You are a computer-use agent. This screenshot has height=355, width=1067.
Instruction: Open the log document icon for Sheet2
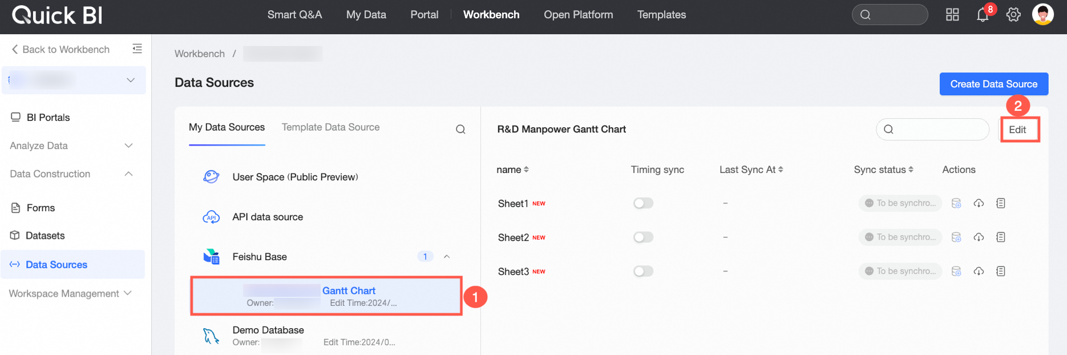[1000, 237]
